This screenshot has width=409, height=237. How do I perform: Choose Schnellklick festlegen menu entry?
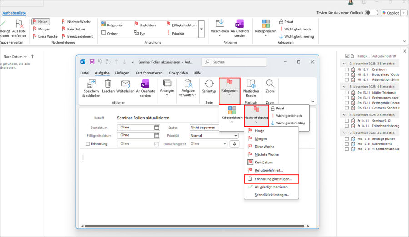coord(271,195)
